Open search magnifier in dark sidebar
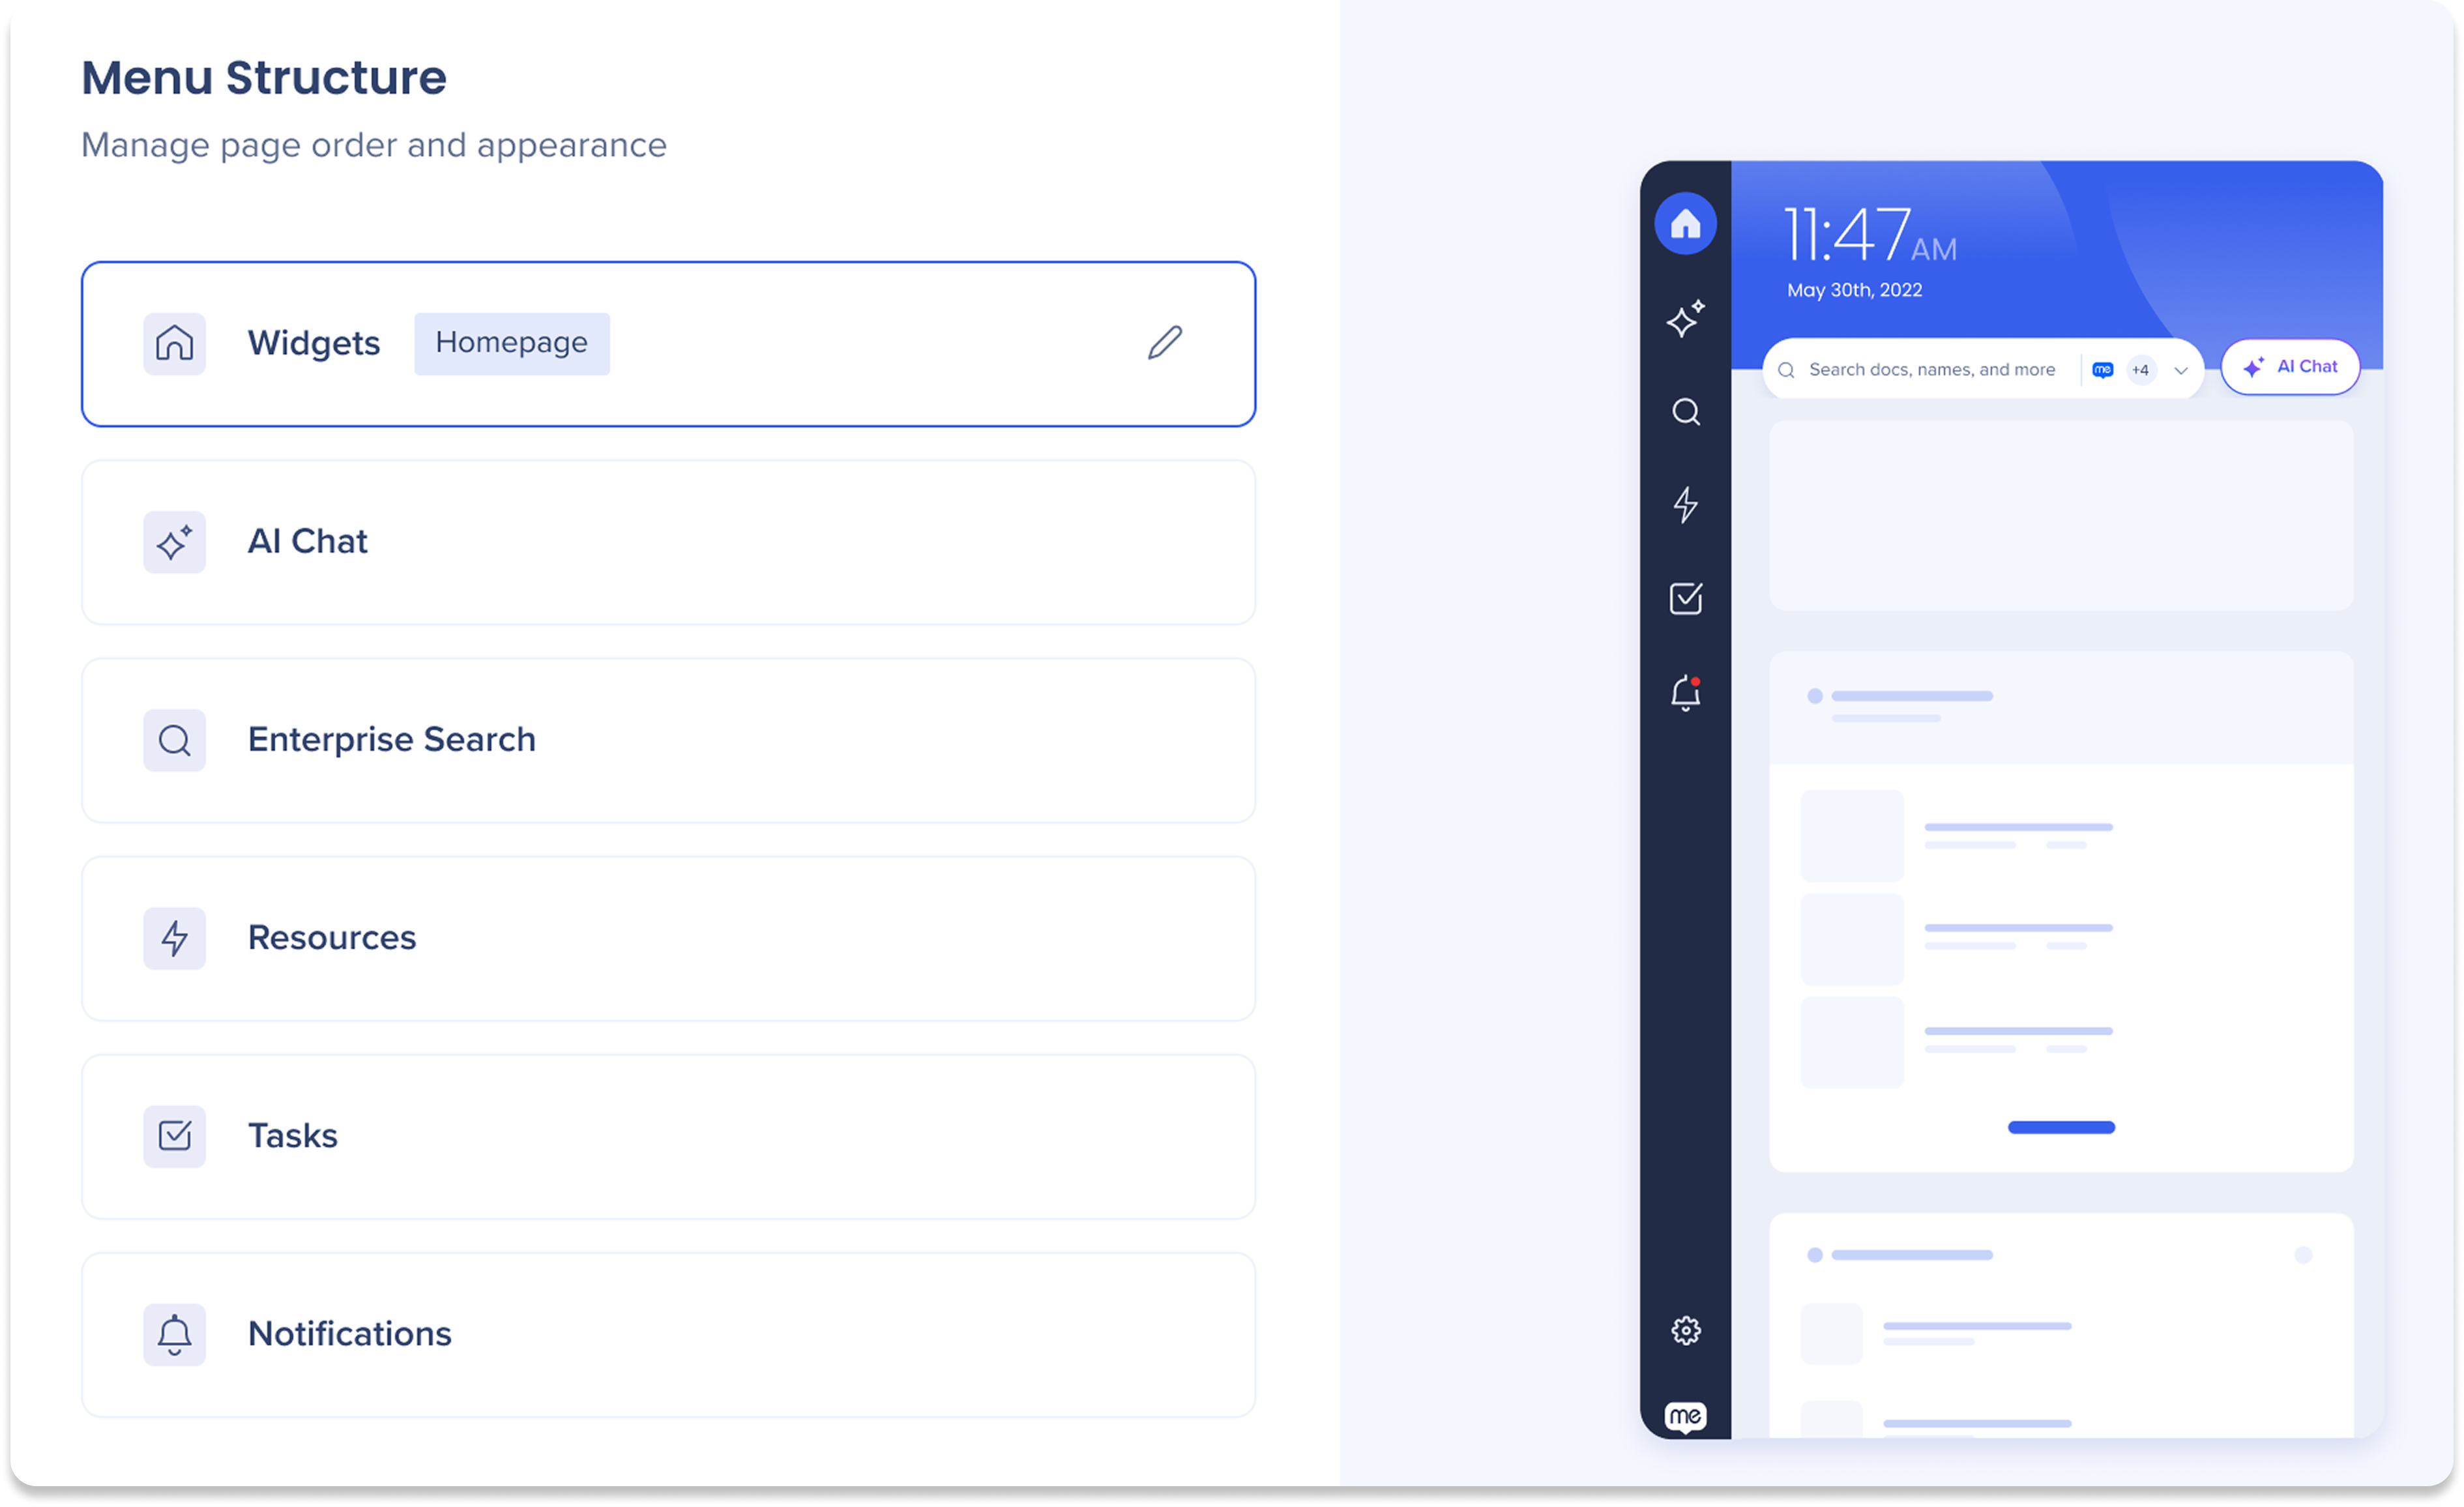The image size is (2464, 1507). pos(1685,411)
